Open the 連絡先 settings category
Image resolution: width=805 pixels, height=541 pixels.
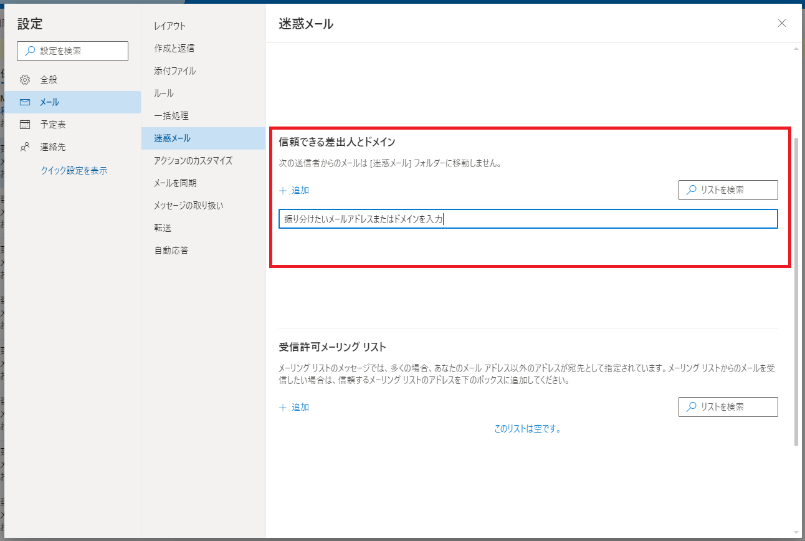point(72,147)
